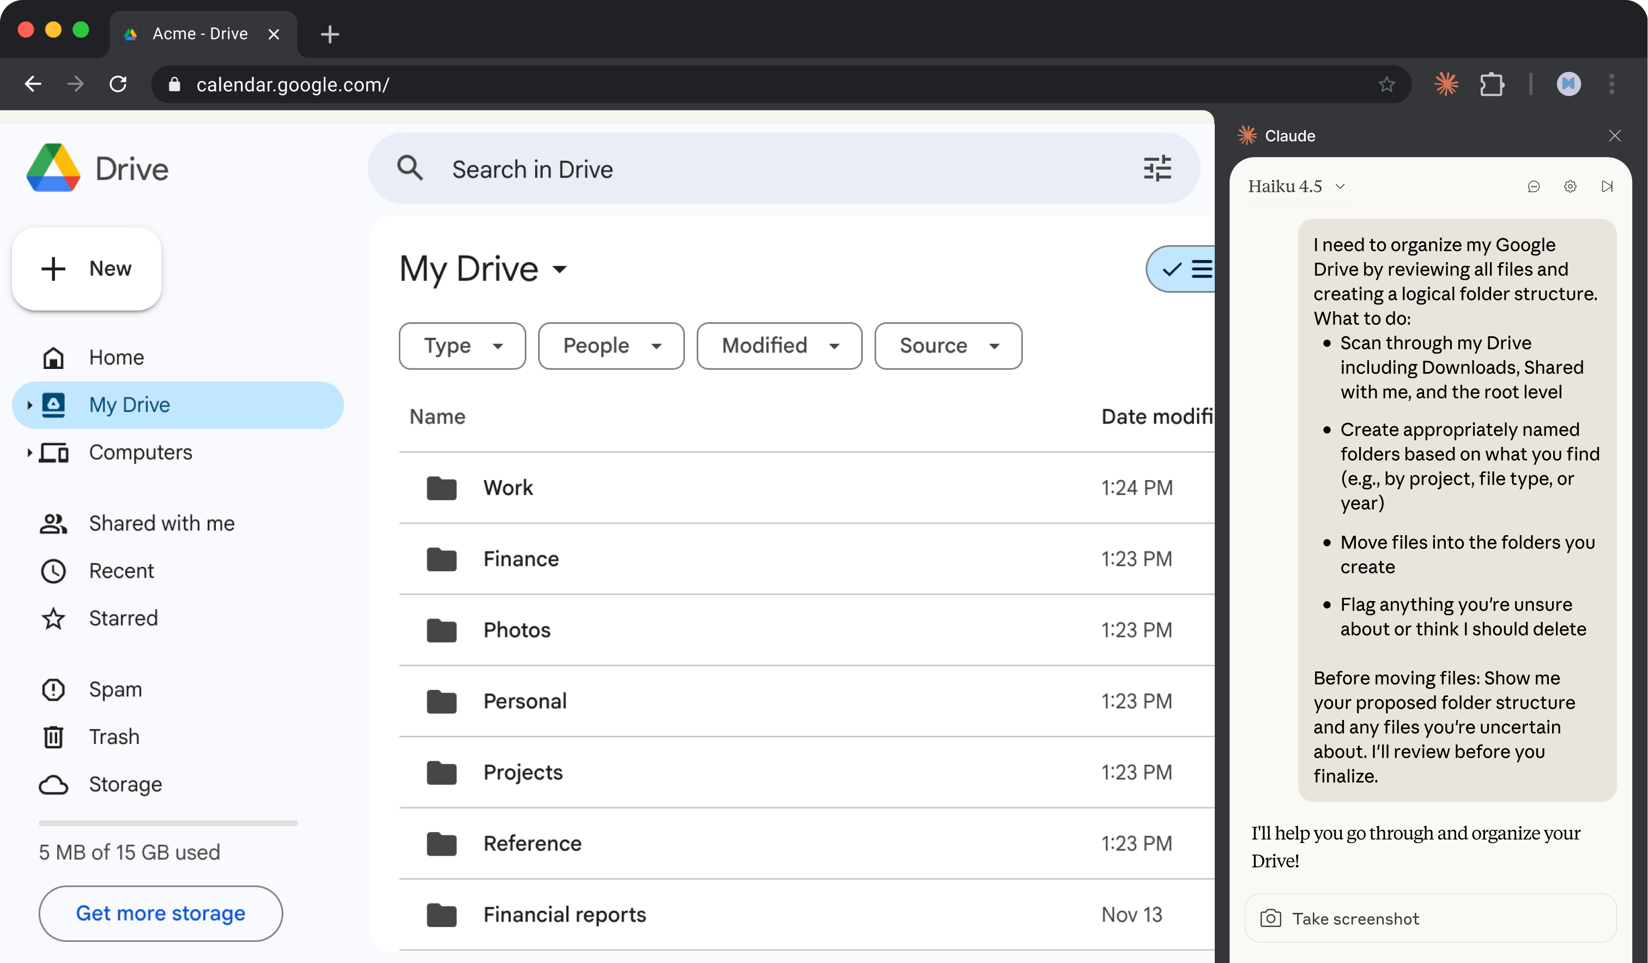The height and width of the screenshot is (963, 1648).
Task: Click the Claude extension icon in toolbar
Action: click(x=1446, y=84)
